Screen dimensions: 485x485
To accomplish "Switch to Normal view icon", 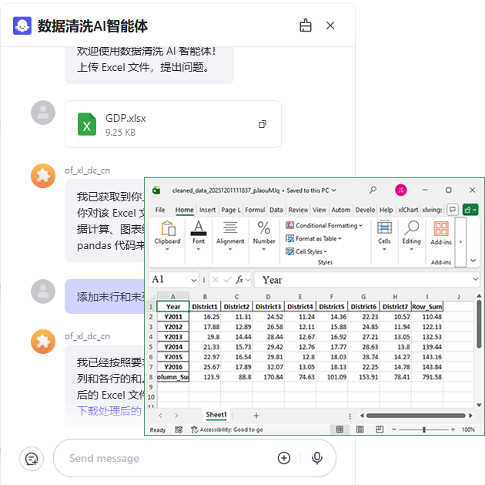I will click(x=339, y=429).
